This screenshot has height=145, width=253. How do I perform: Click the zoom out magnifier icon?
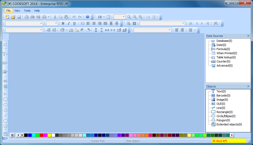pyautogui.click(x=135, y=17)
